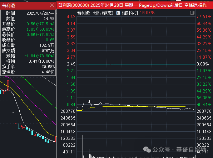213x158 pixels.
Task: Click the 16.07% relative-open value
Action: coord(147,13)
